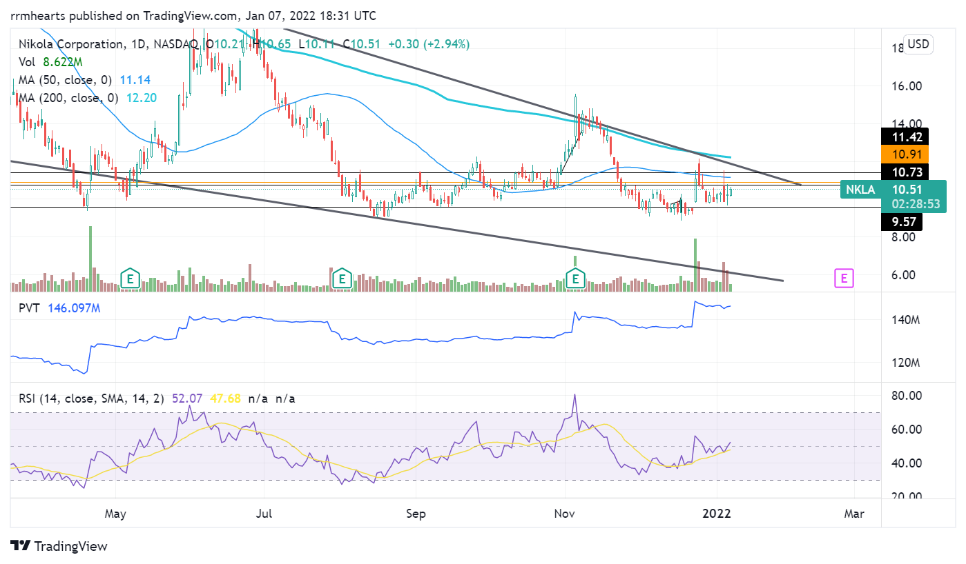Click the May label on time axis
The image size is (966, 564).
click(115, 514)
